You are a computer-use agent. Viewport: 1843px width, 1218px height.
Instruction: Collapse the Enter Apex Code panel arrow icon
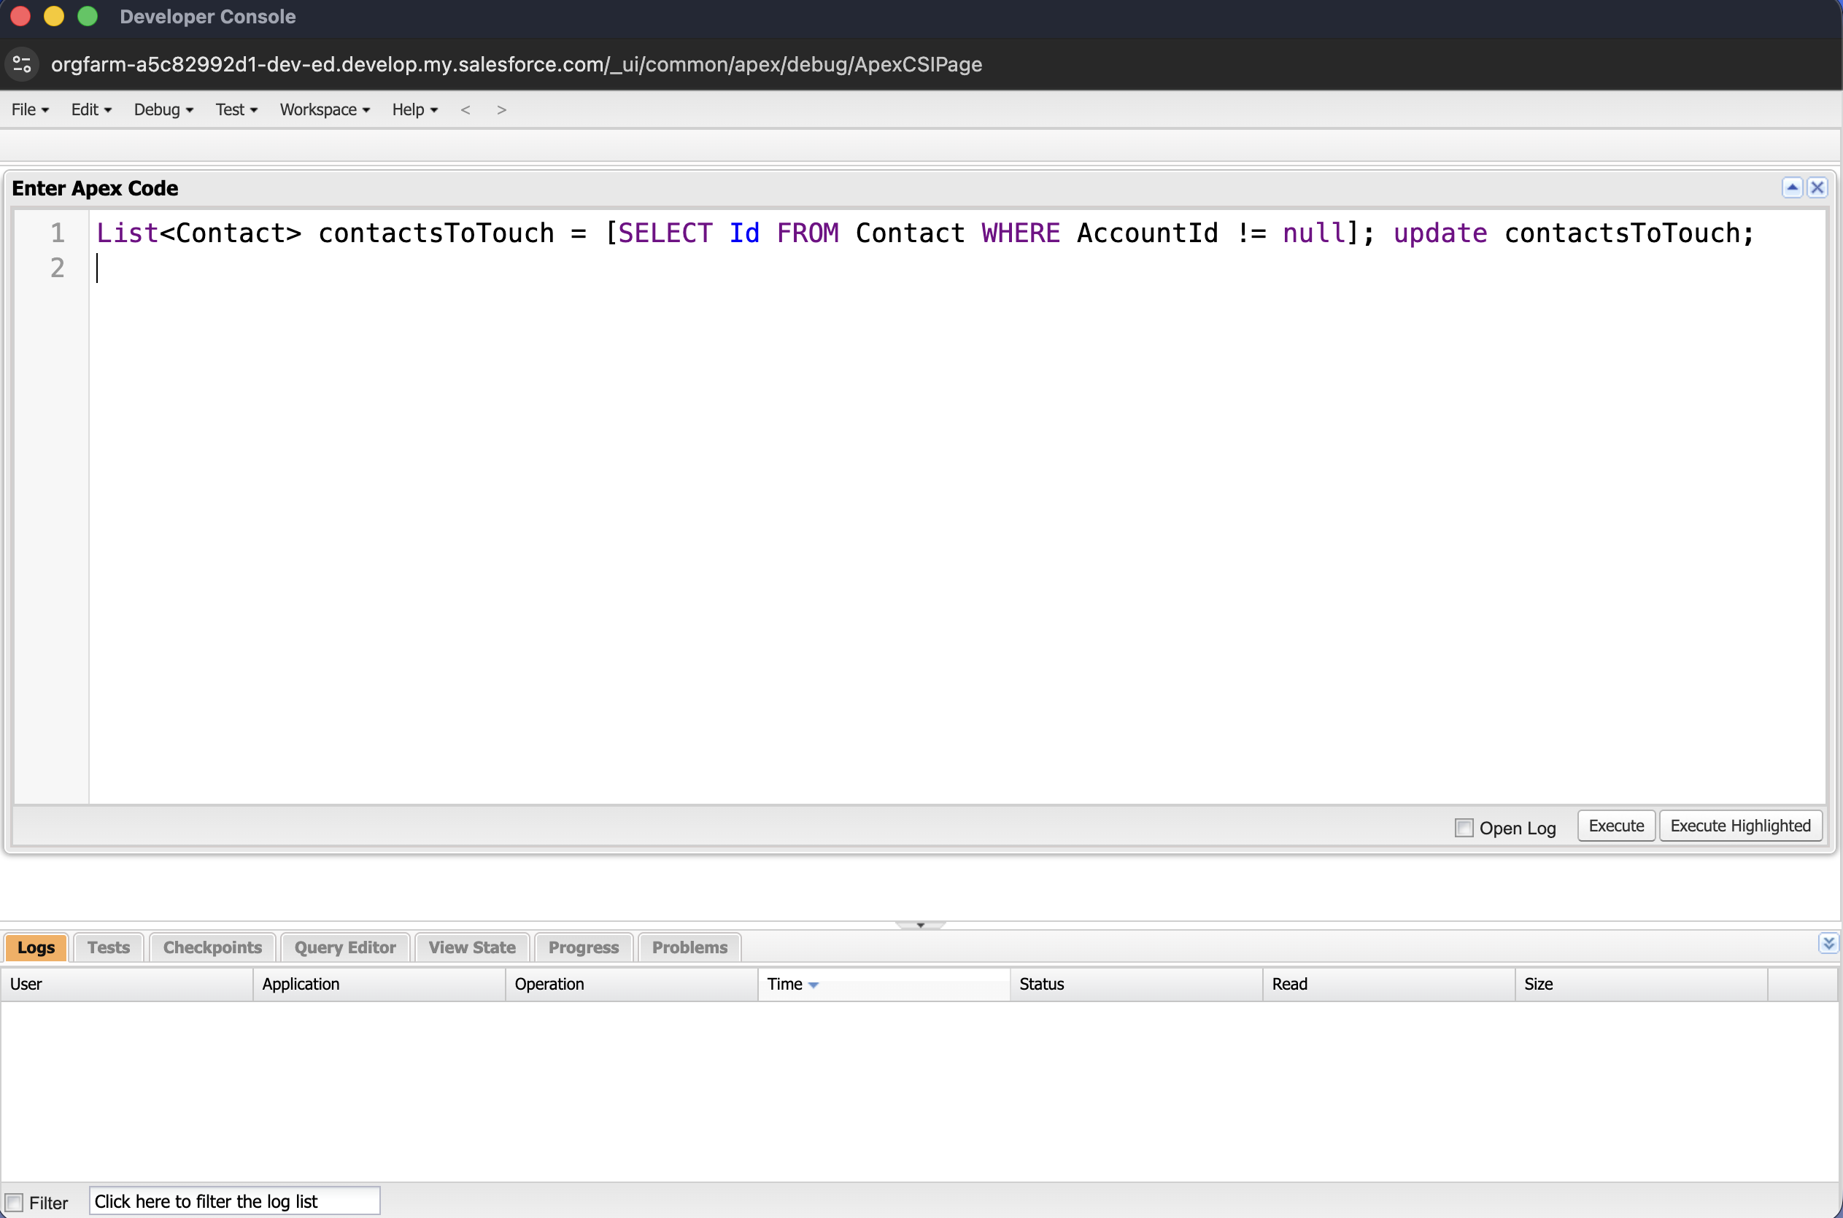[x=1792, y=188]
